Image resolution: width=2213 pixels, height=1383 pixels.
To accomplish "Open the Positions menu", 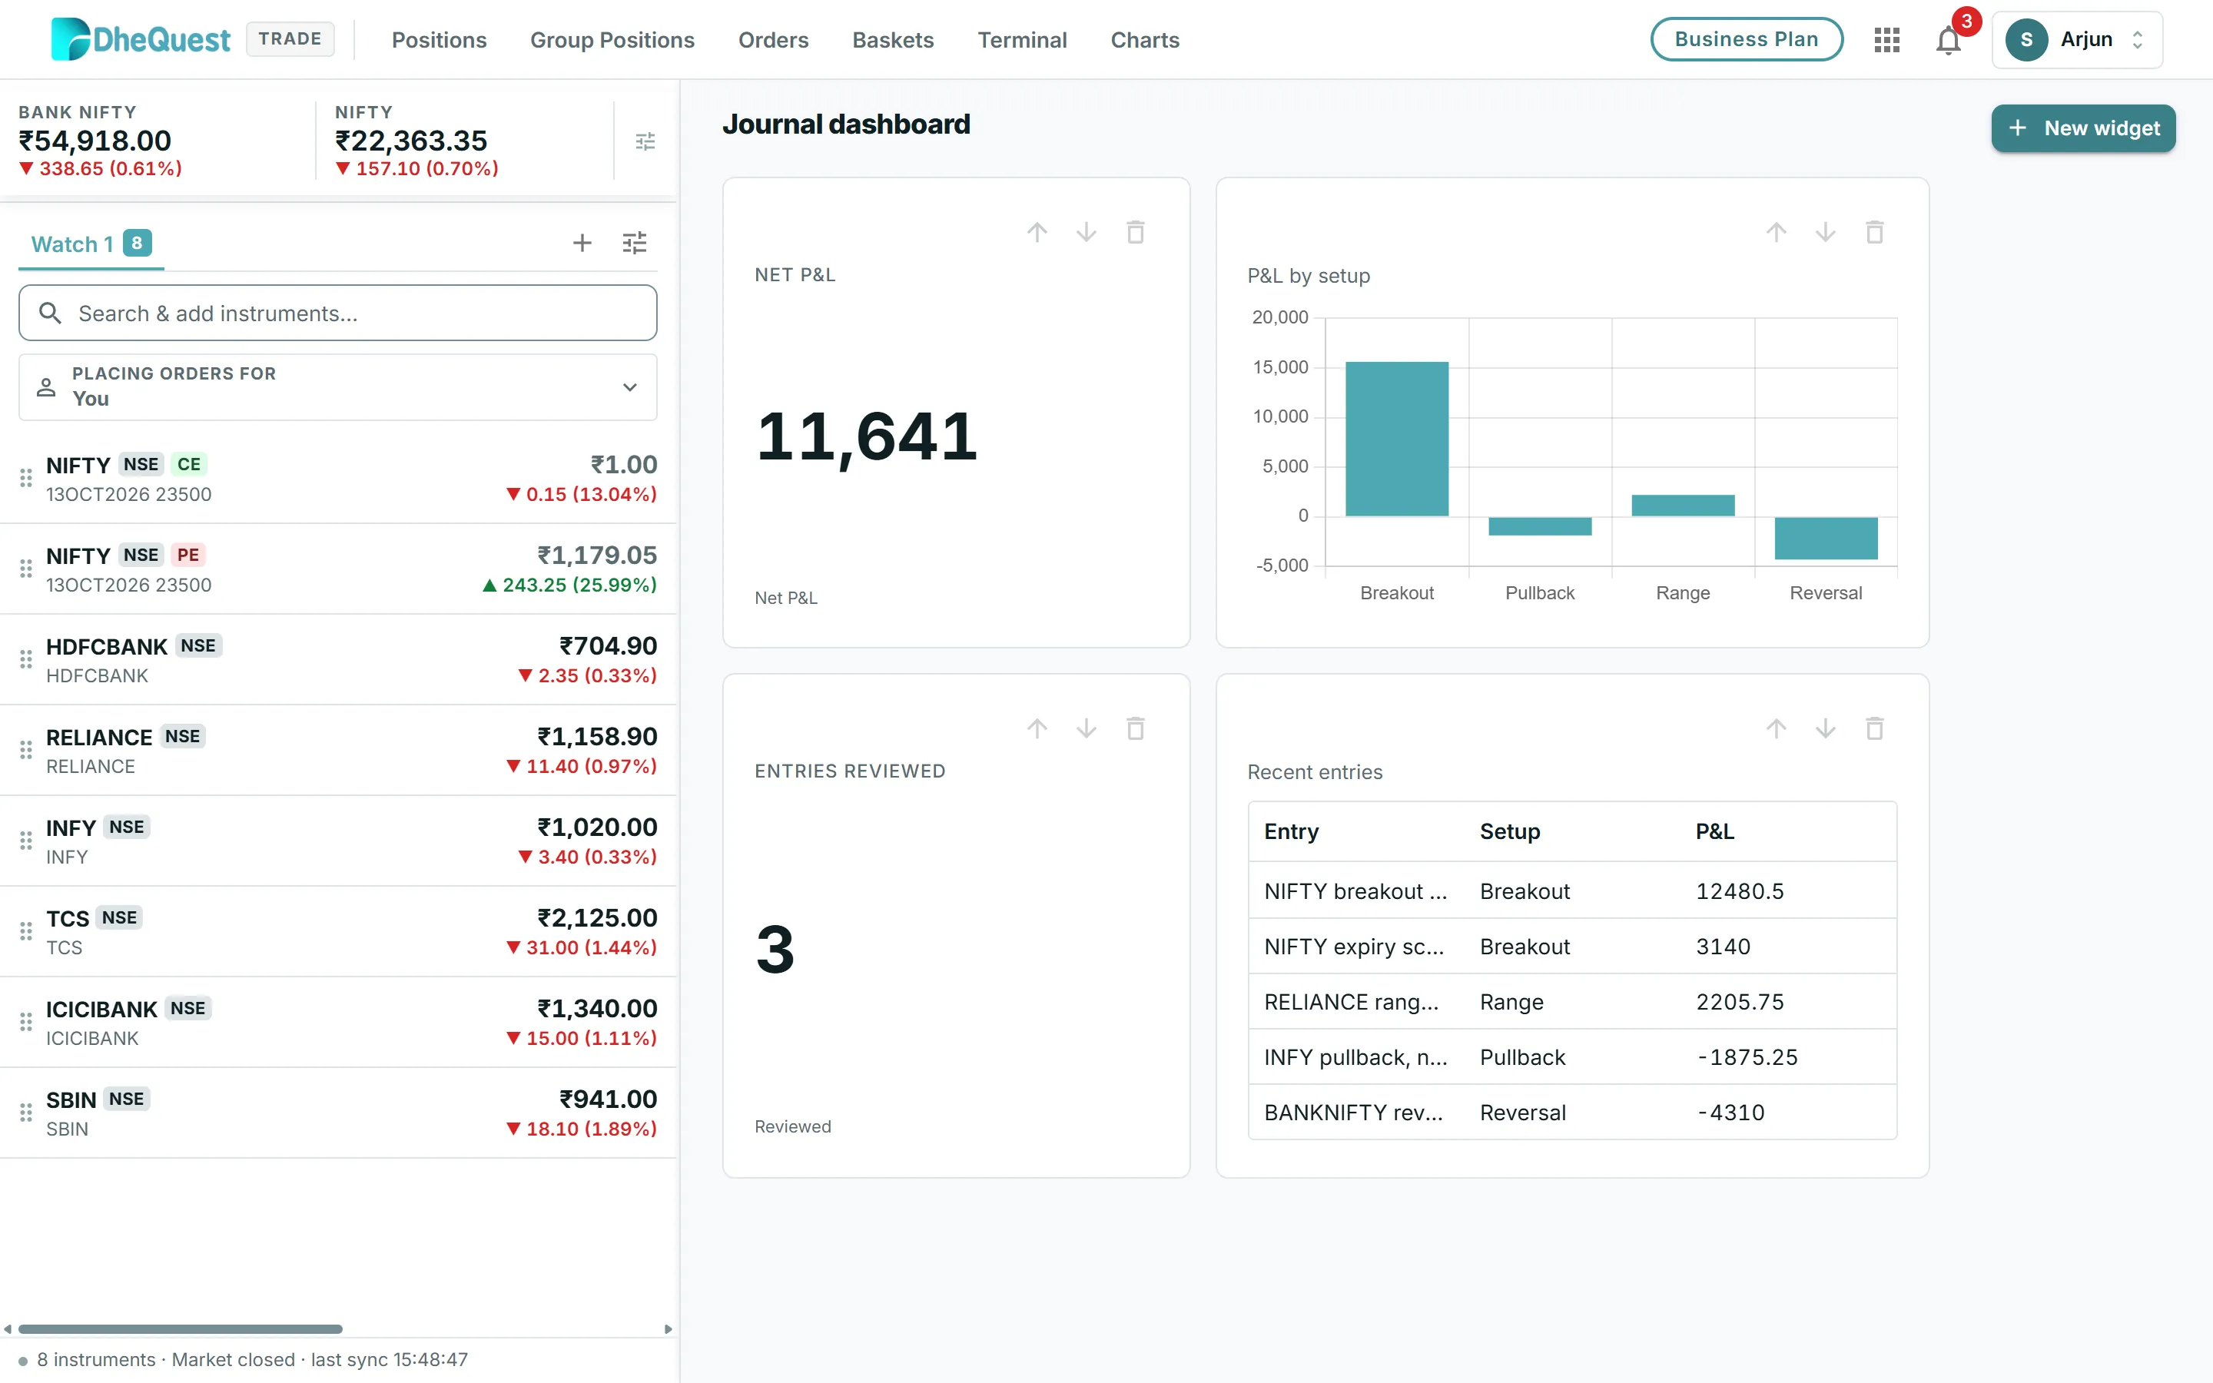I will pyautogui.click(x=439, y=40).
